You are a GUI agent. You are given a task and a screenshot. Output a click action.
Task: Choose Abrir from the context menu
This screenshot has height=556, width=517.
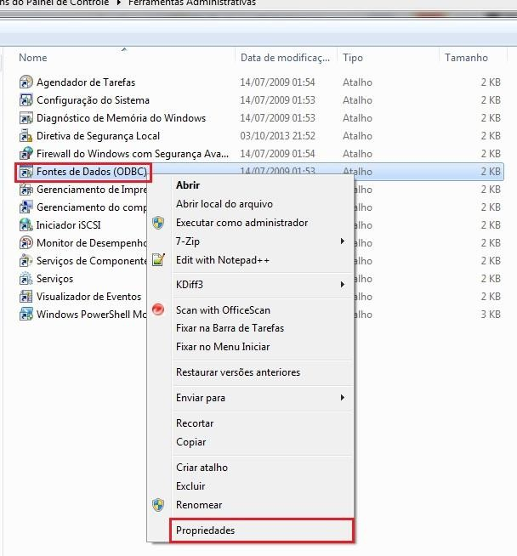tap(188, 185)
